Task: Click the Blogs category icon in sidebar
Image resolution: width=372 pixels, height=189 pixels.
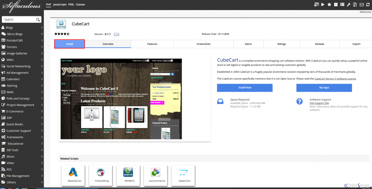Action: tap(3, 28)
